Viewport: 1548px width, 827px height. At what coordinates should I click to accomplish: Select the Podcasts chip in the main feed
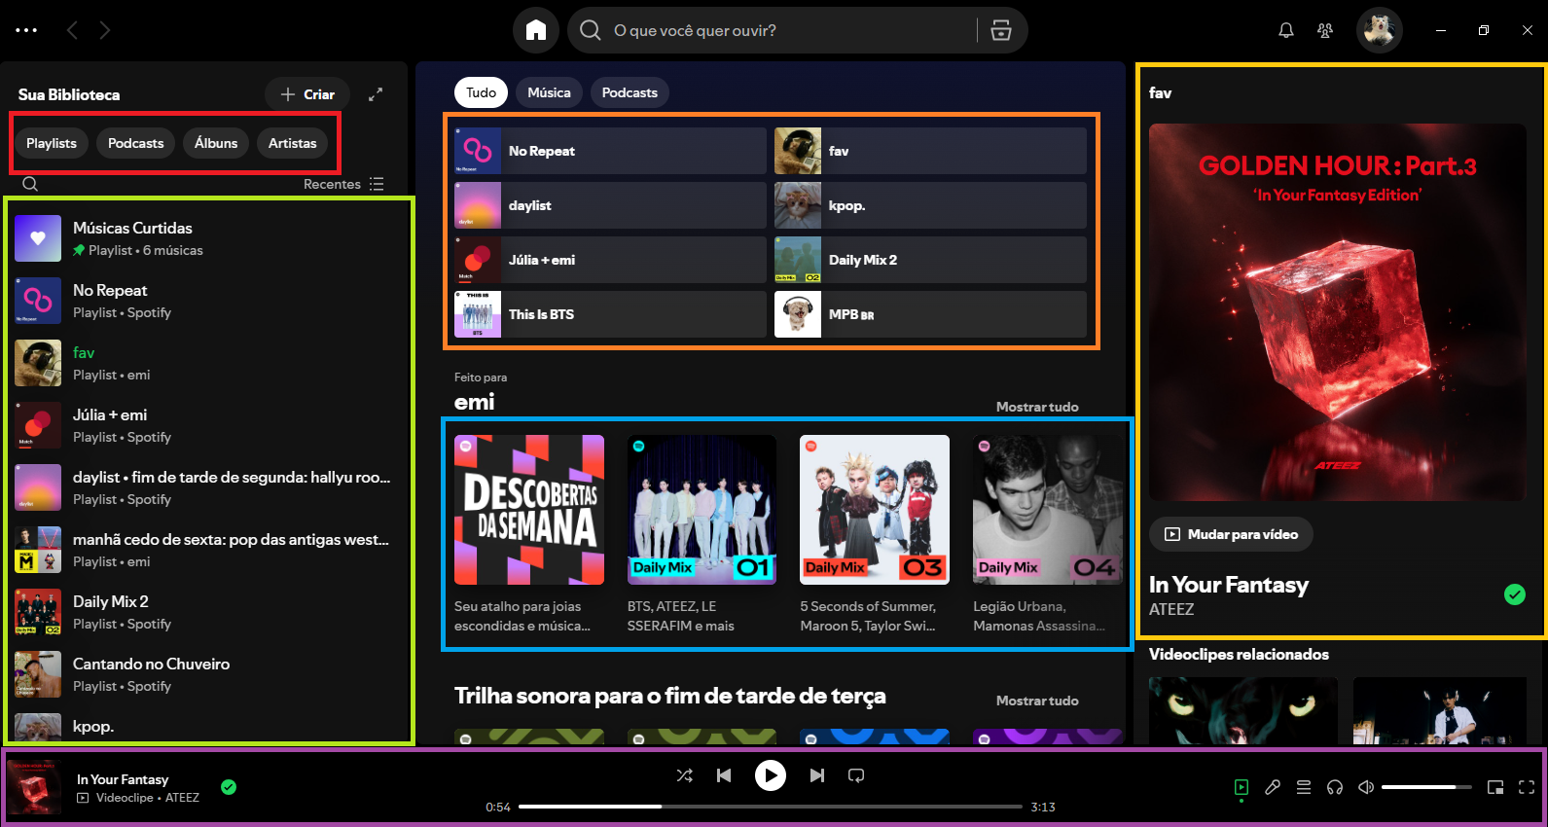(630, 92)
